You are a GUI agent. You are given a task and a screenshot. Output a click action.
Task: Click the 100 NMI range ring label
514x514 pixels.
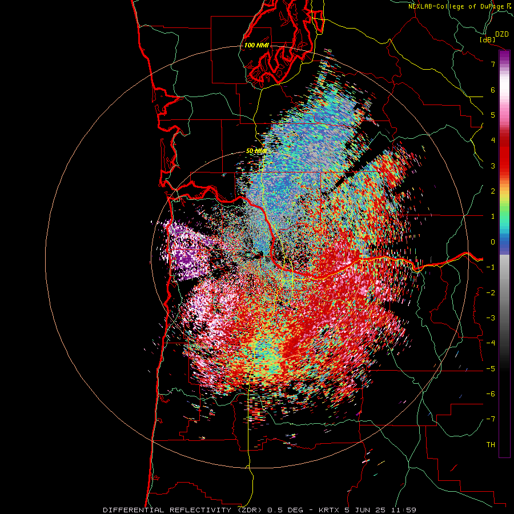pyautogui.click(x=256, y=45)
